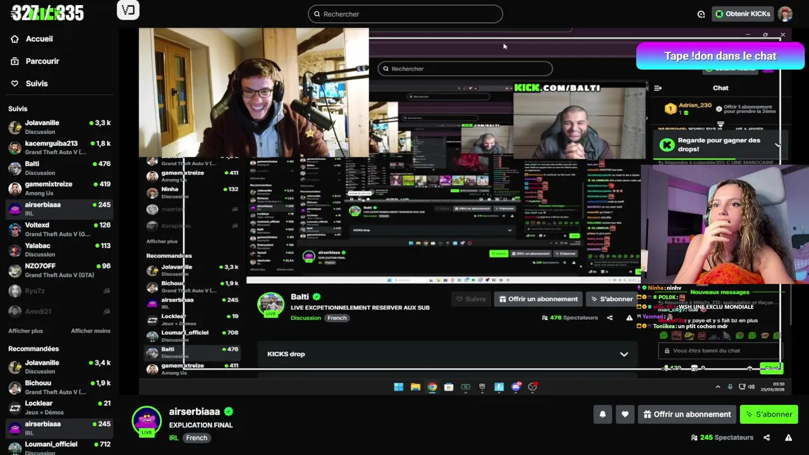Click the French language tag under airserbiaaa
This screenshot has height=455, width=809.
click(x=197, y=438)
